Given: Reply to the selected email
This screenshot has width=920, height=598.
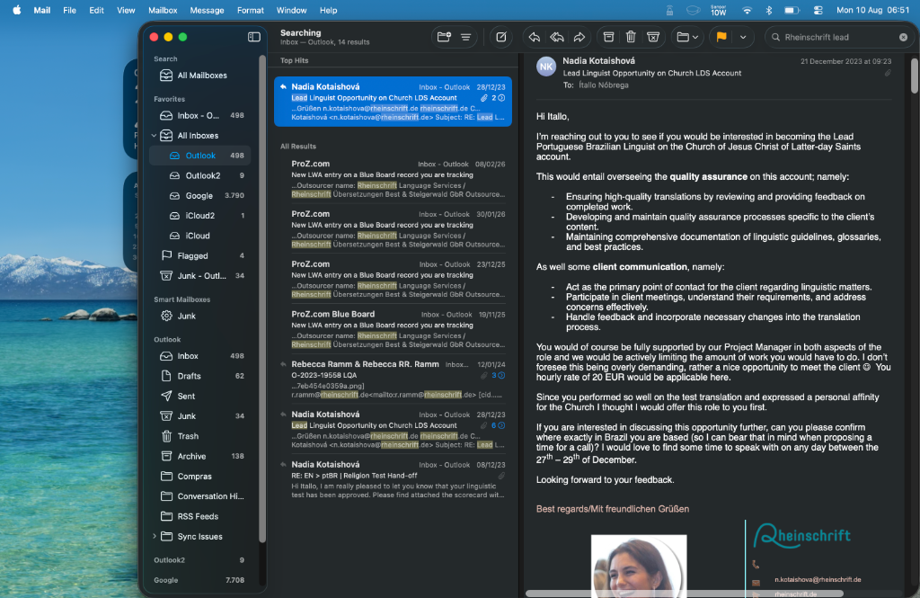Looking at the screenshot, I should 534,37.
